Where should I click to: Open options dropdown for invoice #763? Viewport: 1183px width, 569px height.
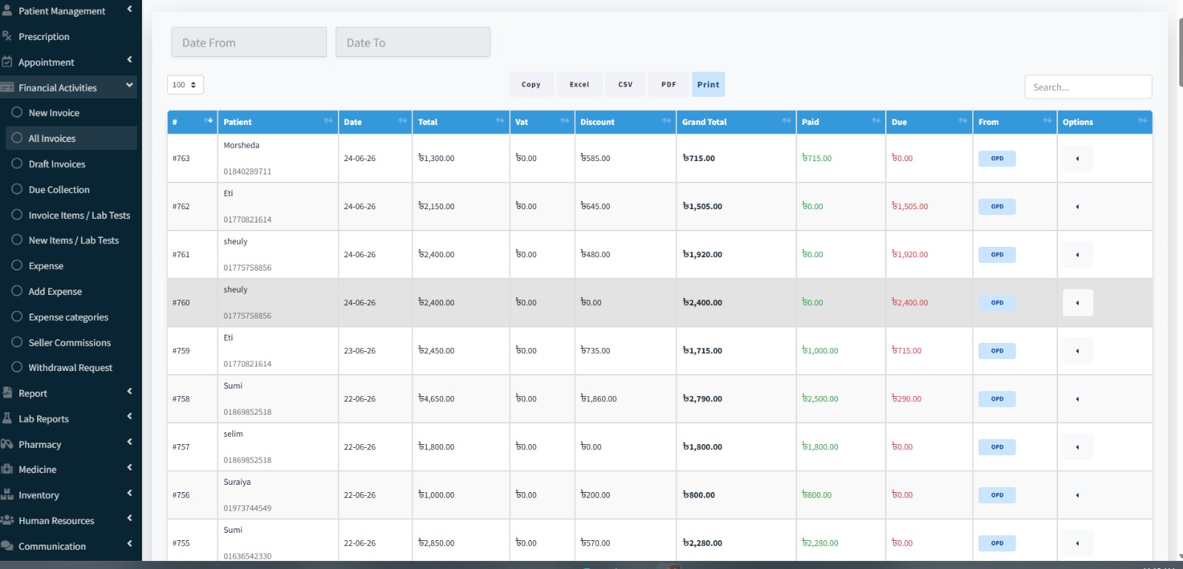1078,158
